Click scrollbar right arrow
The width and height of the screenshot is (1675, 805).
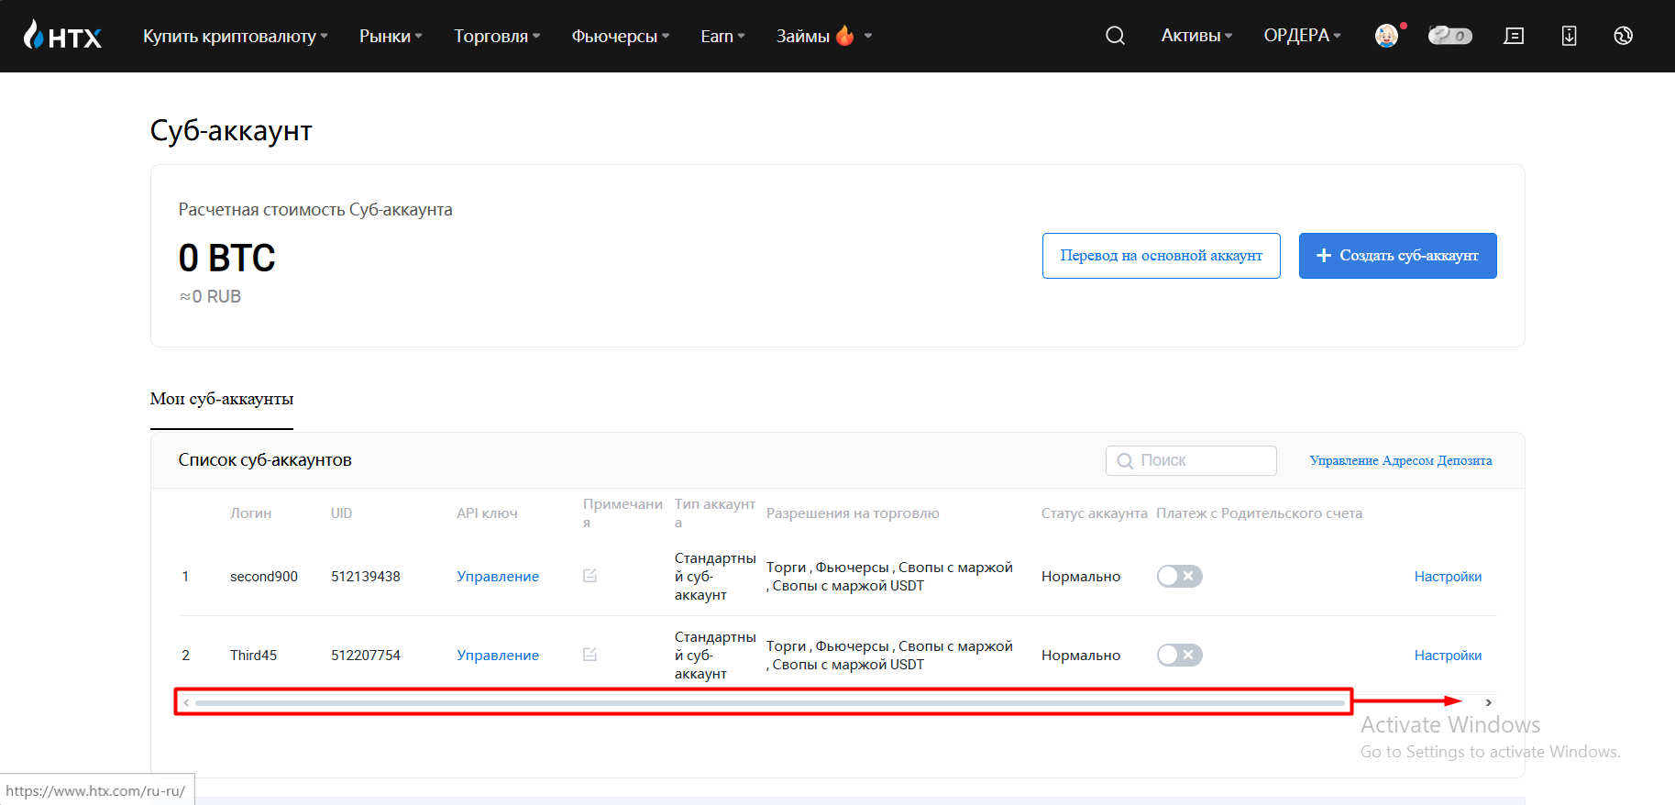[1489, 702]
